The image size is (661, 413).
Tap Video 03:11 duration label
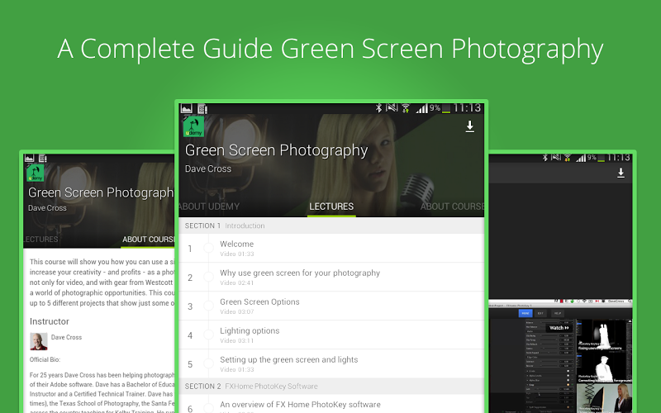(236, 340)
